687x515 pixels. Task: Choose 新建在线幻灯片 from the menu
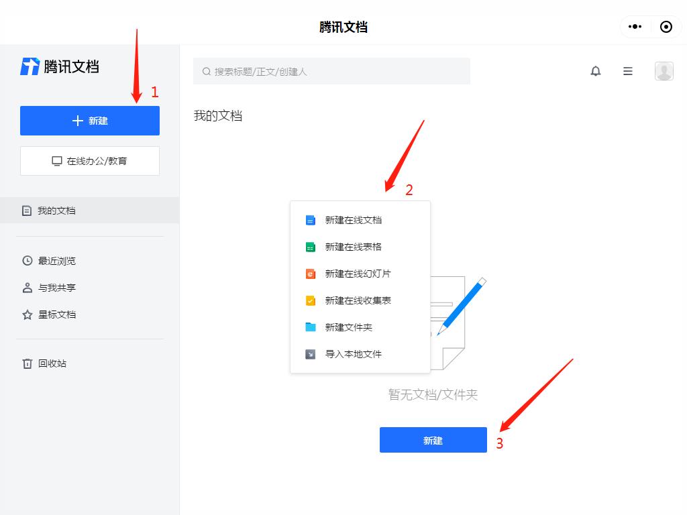[360, 274]
